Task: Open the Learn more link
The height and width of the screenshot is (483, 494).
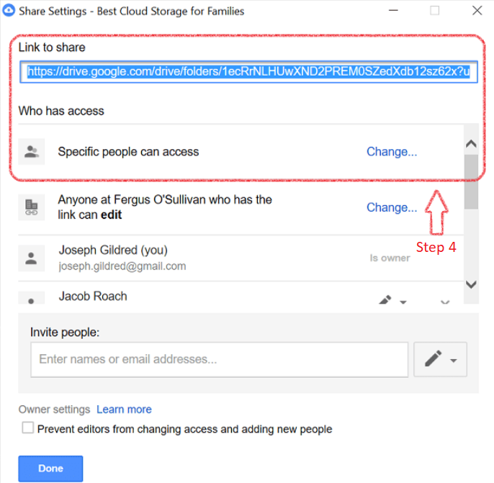Action: [x=124, y=410]
